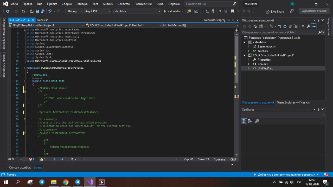Toggle the categorized view in Properties panel
Screen dimensions: 333x187
pos(244,121)
